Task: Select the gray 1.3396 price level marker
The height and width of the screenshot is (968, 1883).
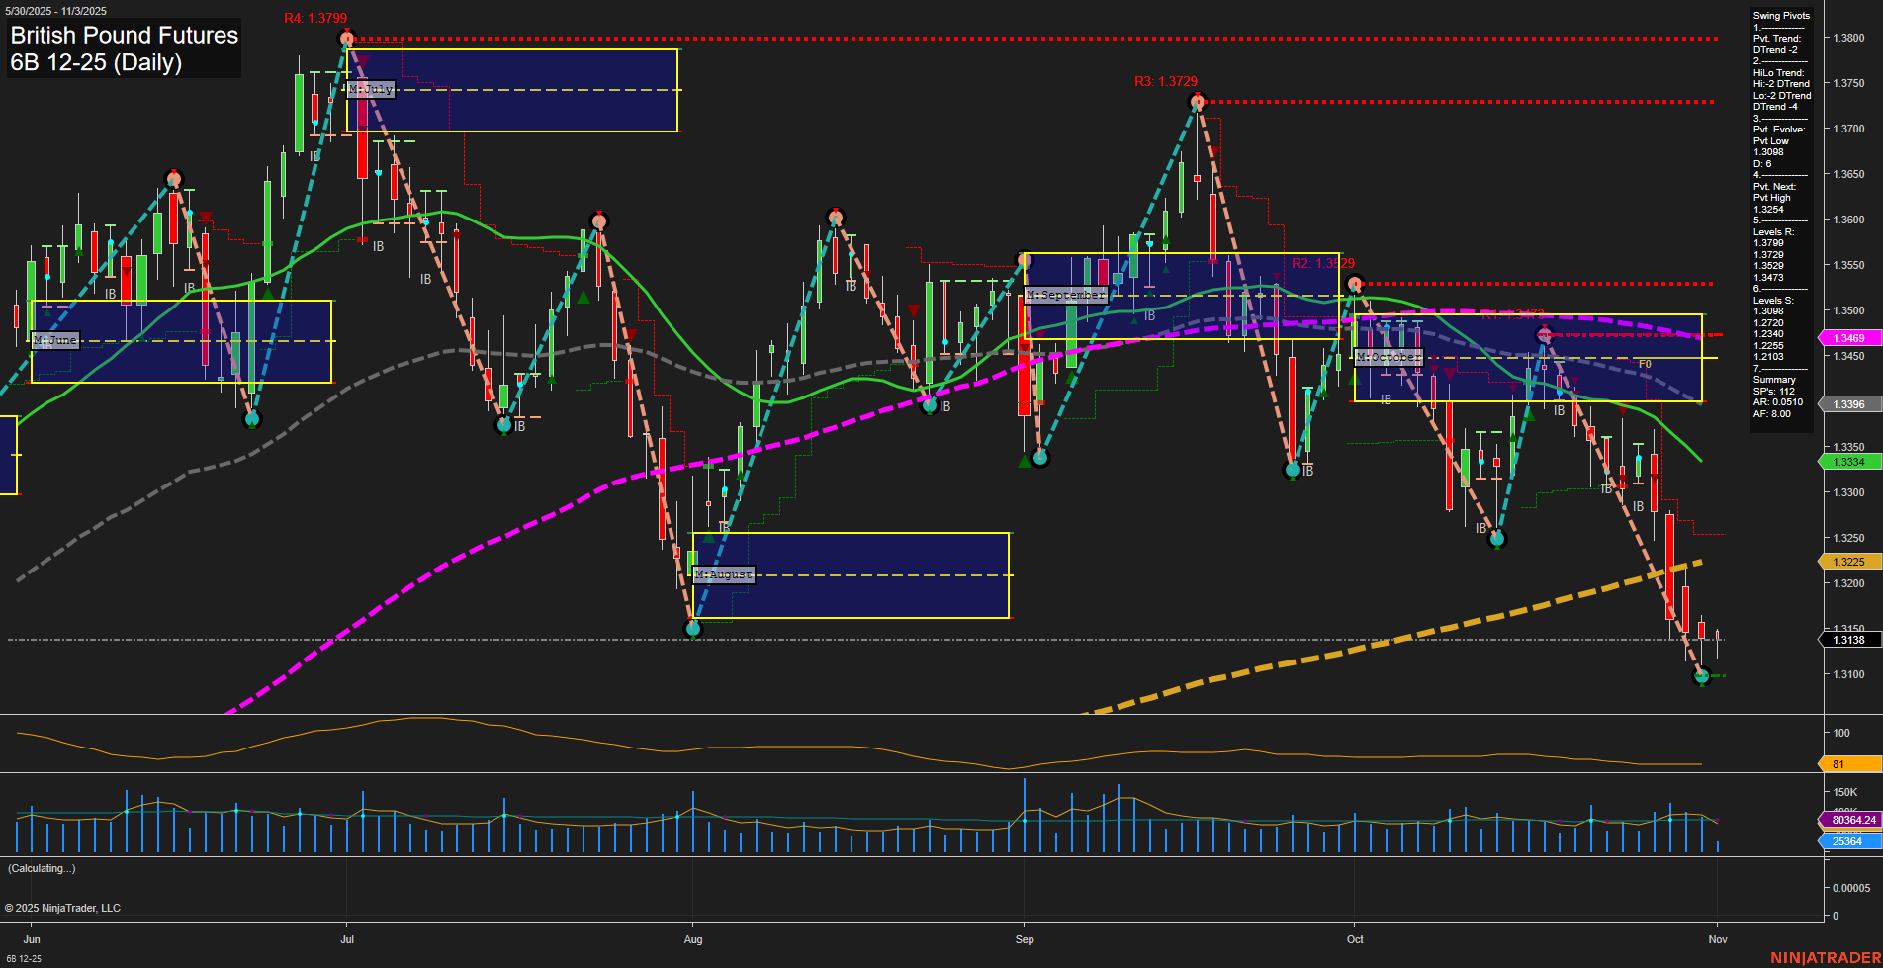Action: 1847,403
